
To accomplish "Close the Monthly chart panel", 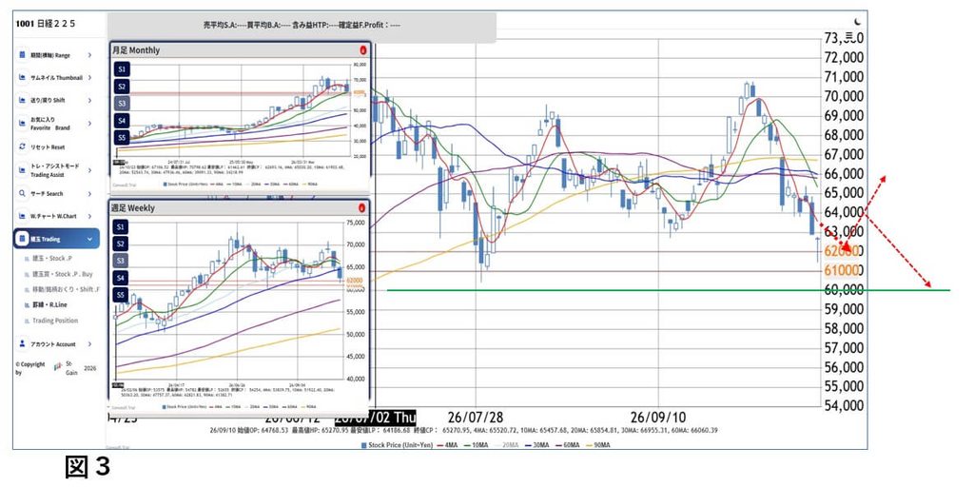I will coord(362,50).
